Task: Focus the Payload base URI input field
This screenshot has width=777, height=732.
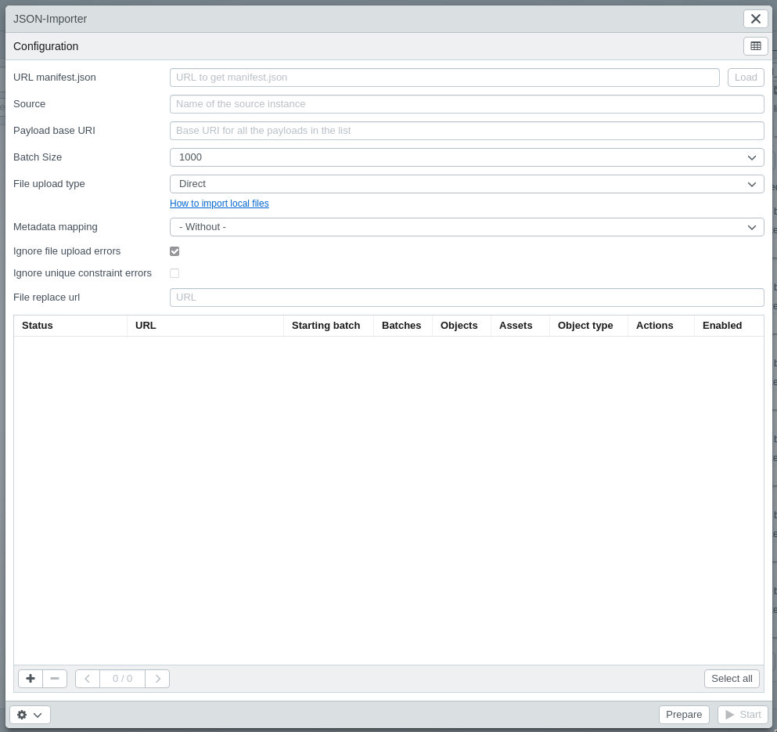Action: (467, 131)
